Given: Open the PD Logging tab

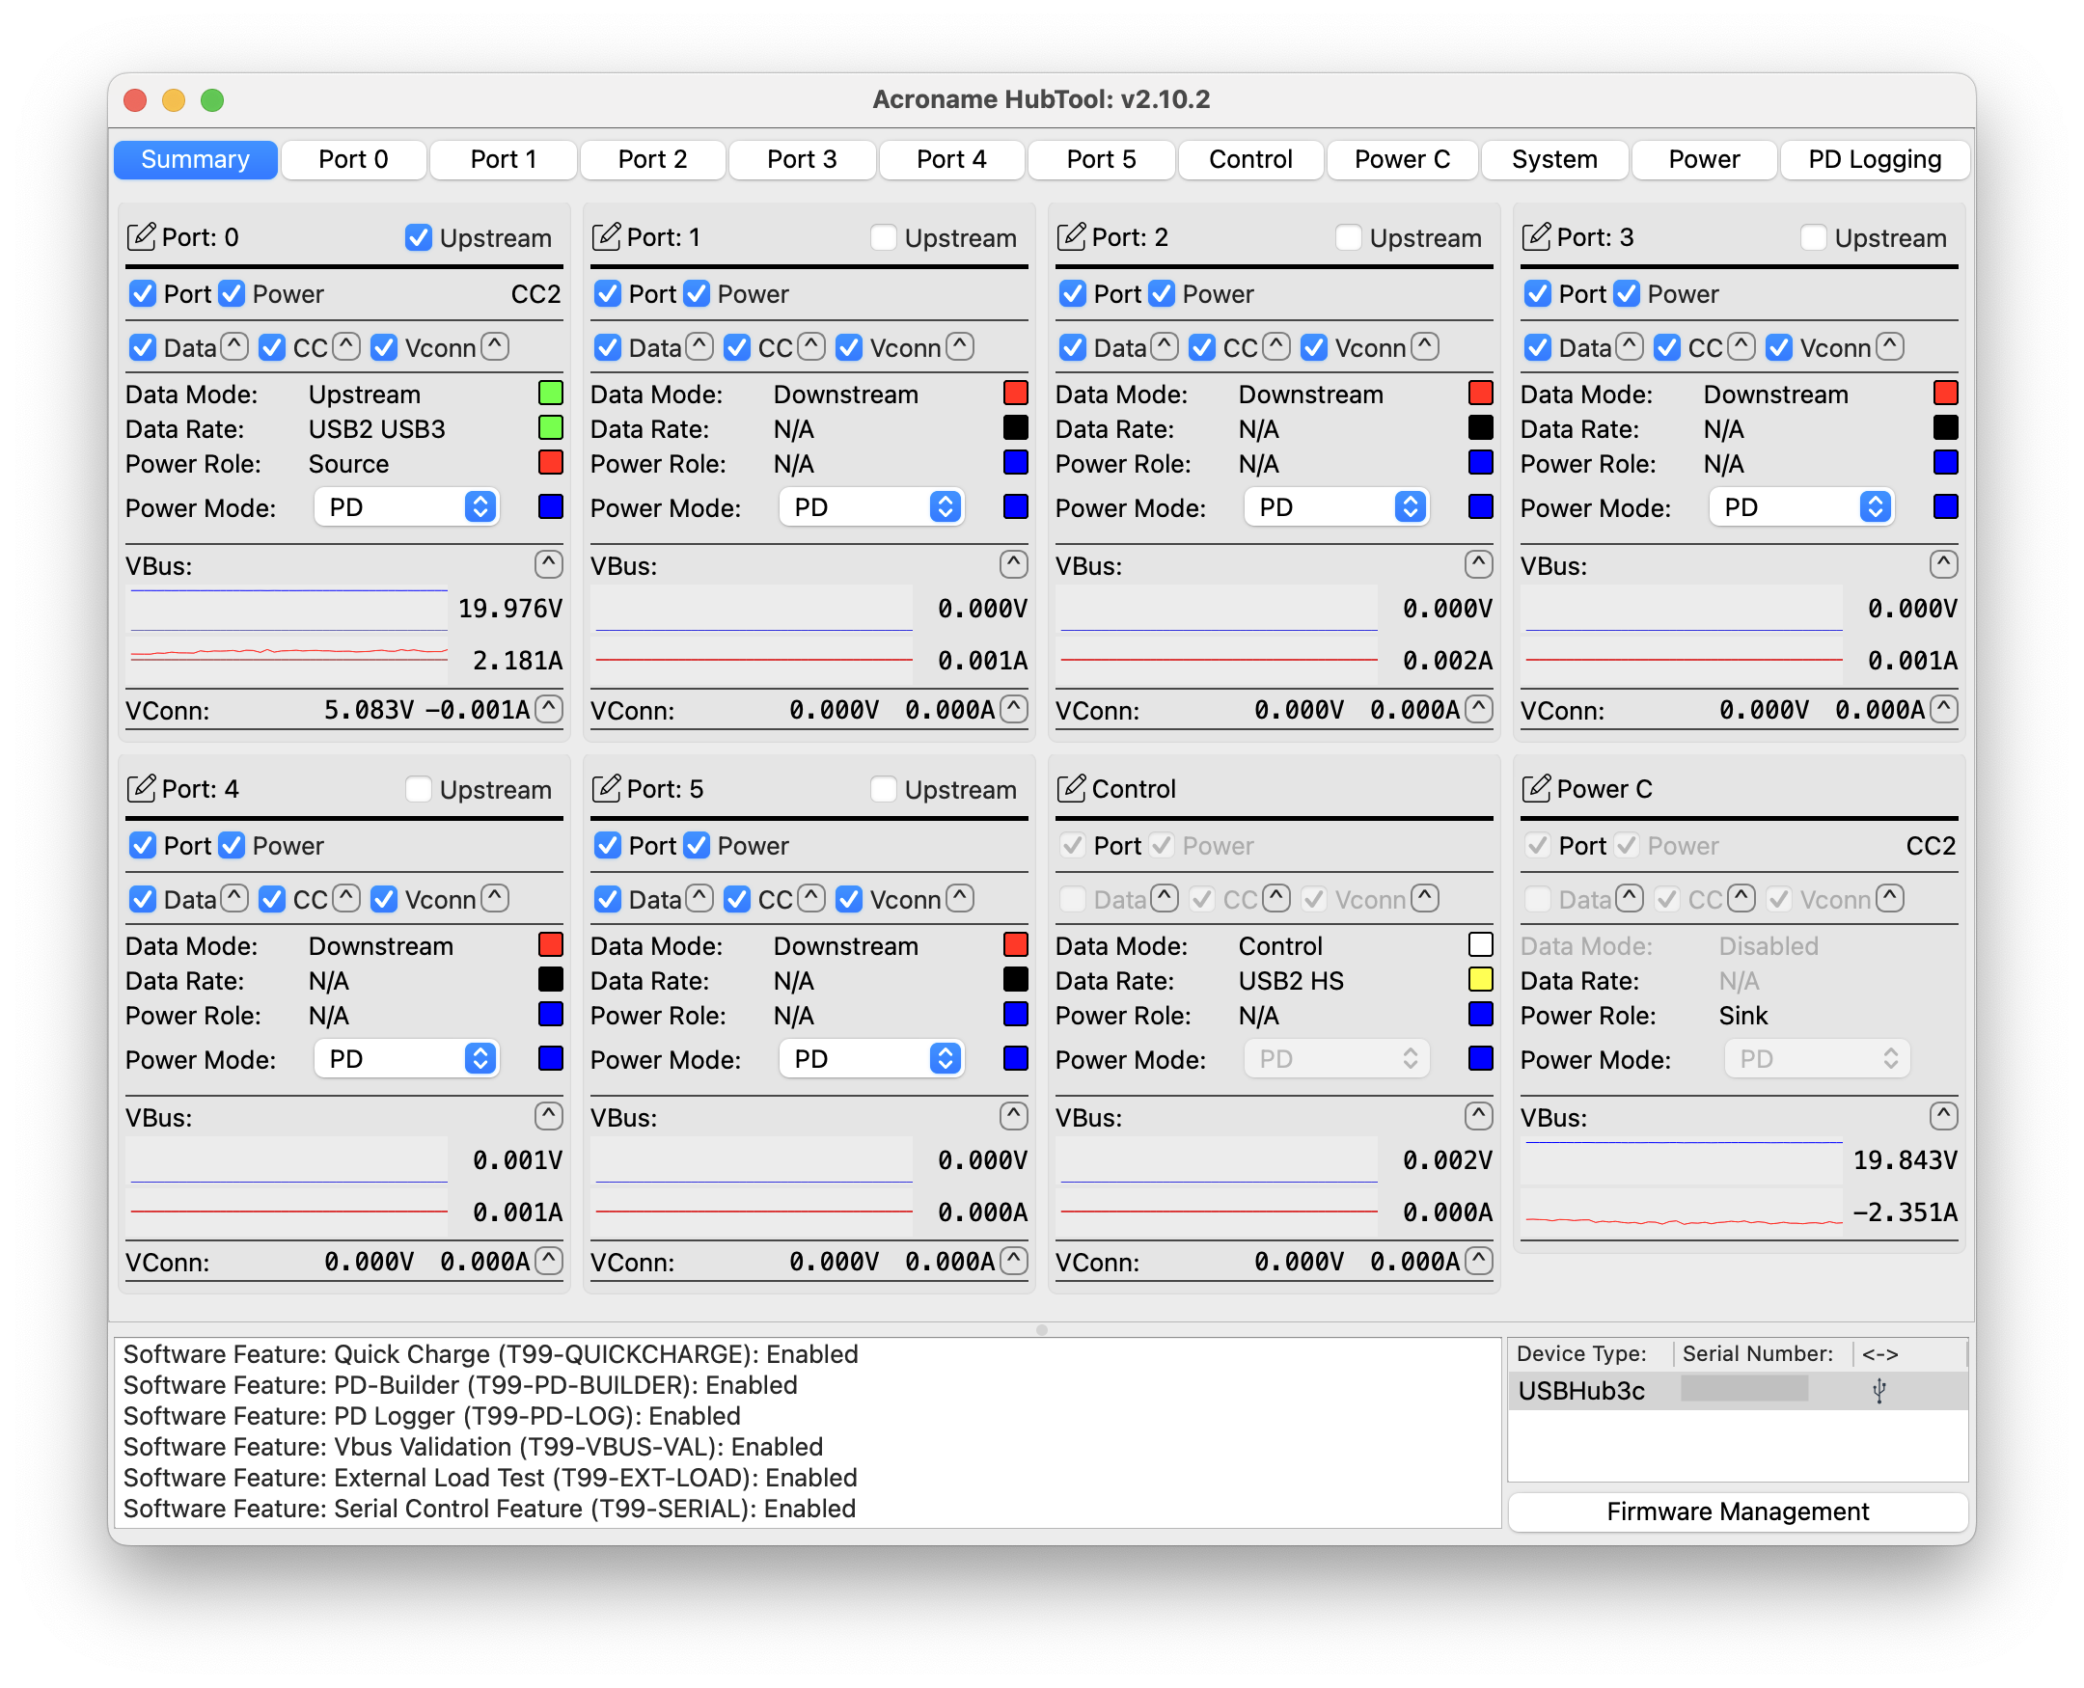Looking at the screenshot, I should (x=1874, y=159).
